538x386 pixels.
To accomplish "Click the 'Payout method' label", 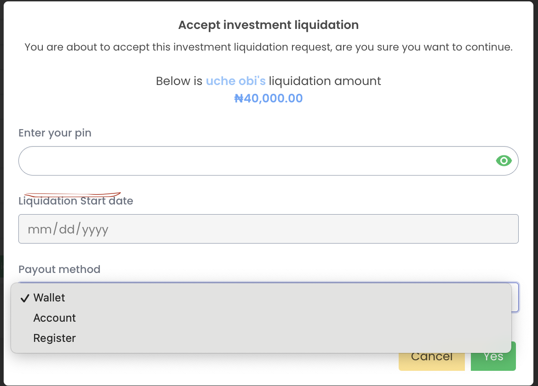I will pyautogui.click(x=59, y=269).
